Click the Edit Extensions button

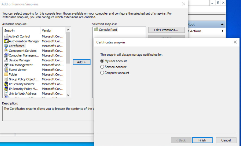point(166,30)
